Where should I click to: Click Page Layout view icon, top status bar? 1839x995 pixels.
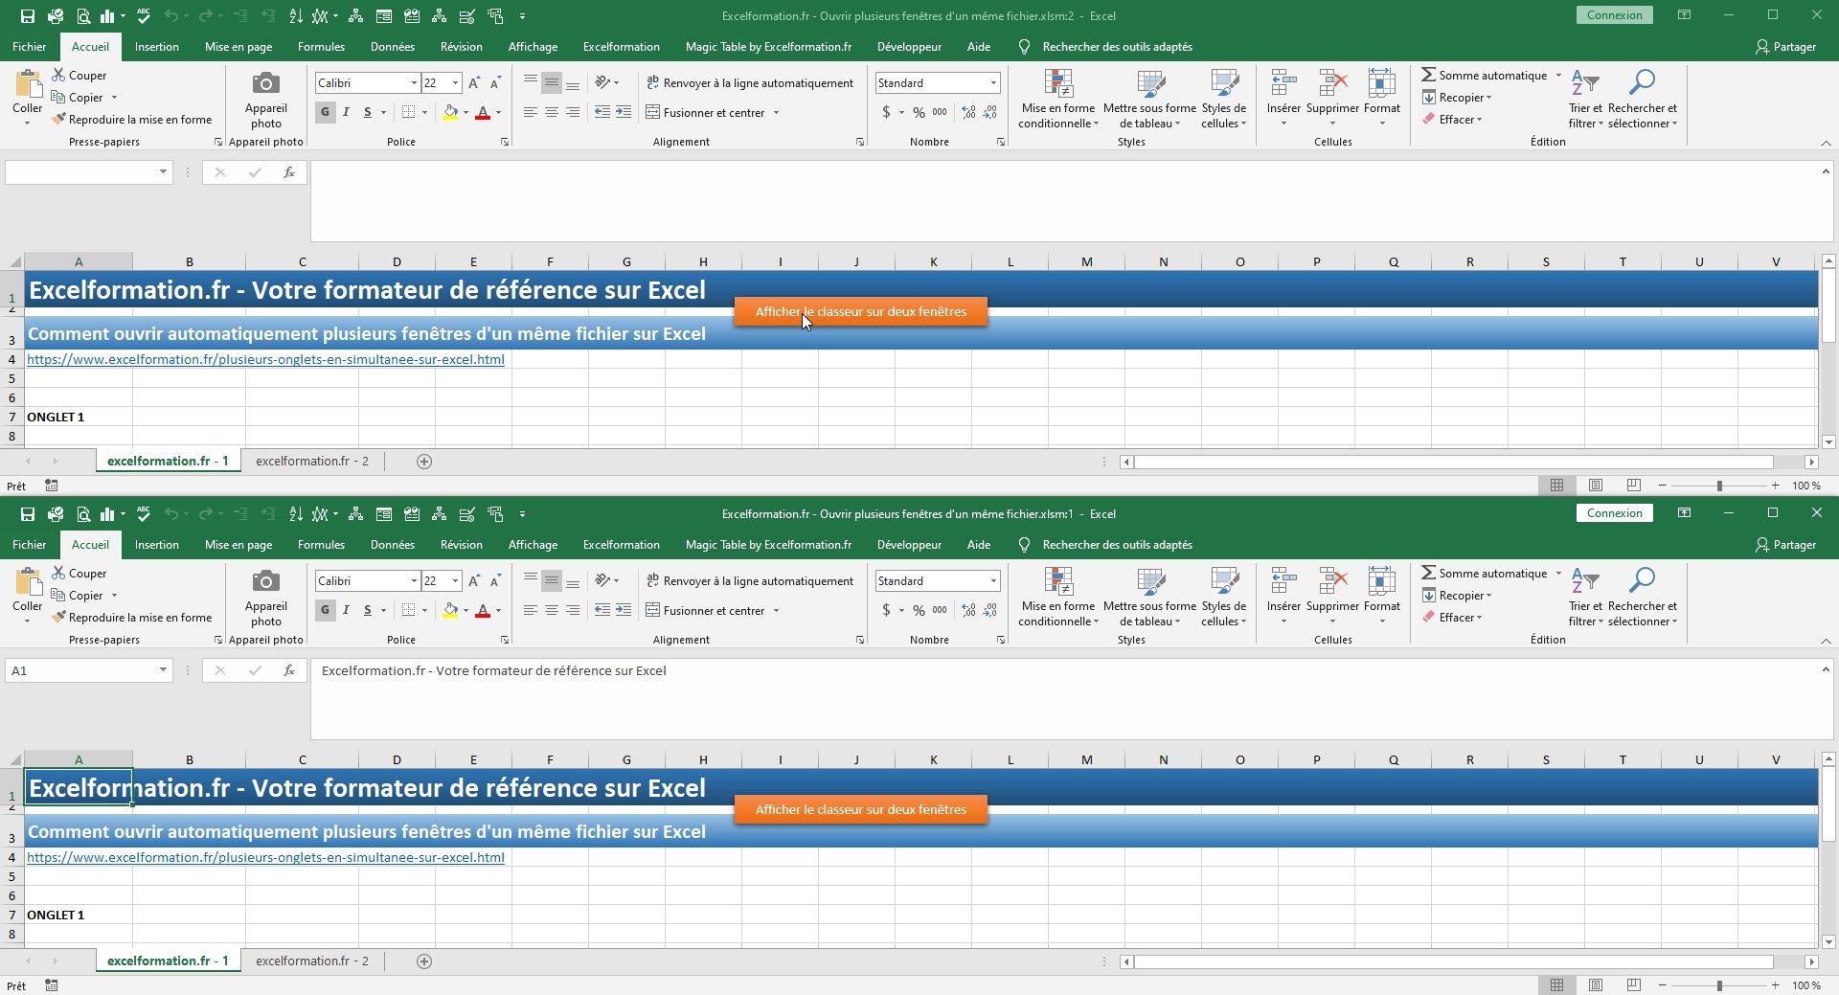pyautogui.click(x=1595, y=486)
